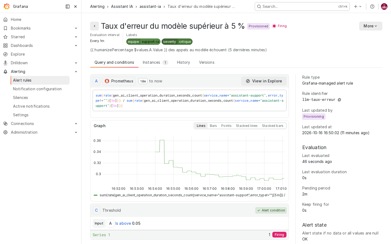Expand the Drilldown section chevron
Screen dimensions: 391x244
pyautogui.click(x=76, y=63)
